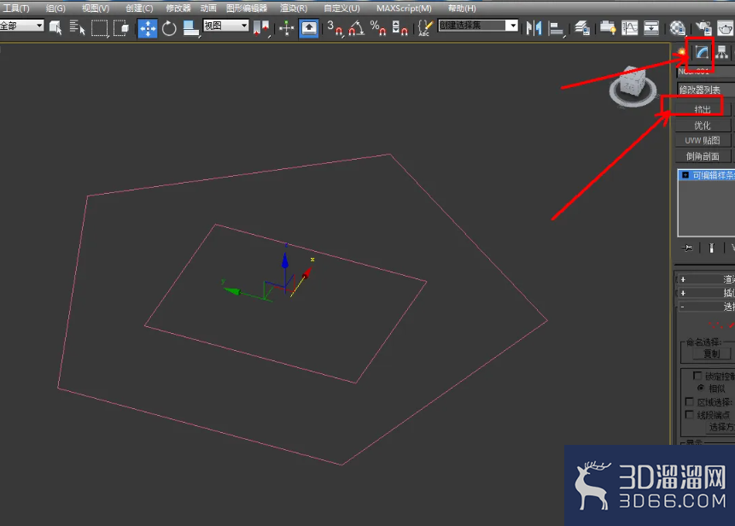Screen dimensions: 735x526
Task: Open Graphite ribbon toggle icon
Action: [608, 28]
